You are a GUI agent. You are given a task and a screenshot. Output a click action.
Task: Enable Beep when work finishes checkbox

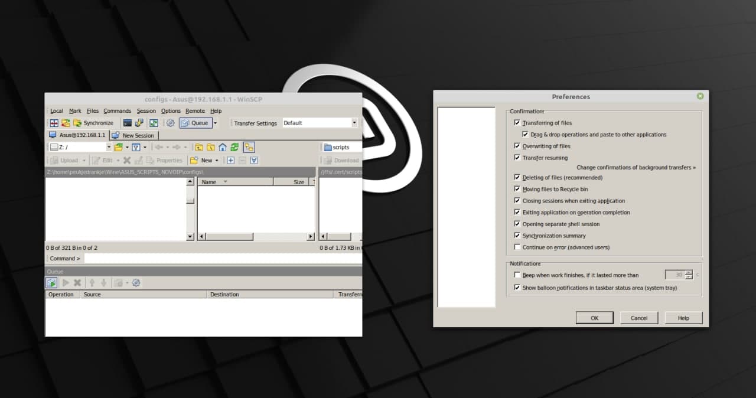point(517,275)
